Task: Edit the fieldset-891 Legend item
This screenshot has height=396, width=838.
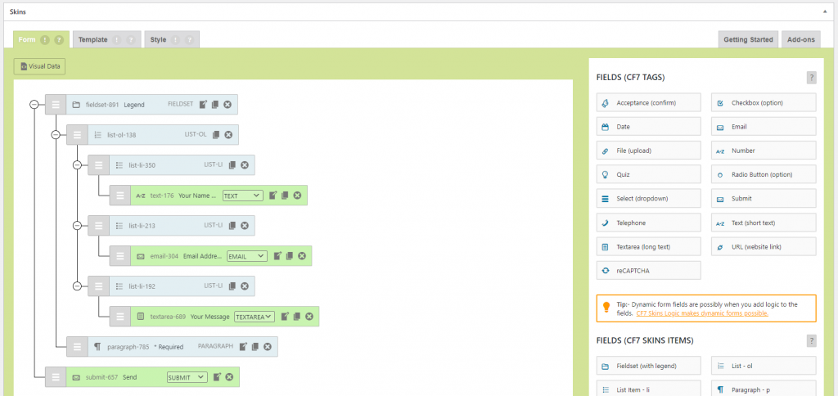Action: pos(203,105)
